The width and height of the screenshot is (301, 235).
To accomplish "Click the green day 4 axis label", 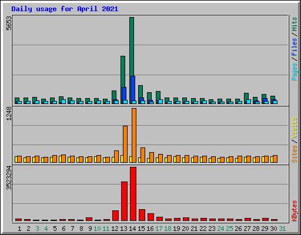I will (x=46, y=229).
